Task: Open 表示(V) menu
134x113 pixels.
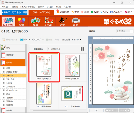Action: pyautogui.click(x=41, y=7)
